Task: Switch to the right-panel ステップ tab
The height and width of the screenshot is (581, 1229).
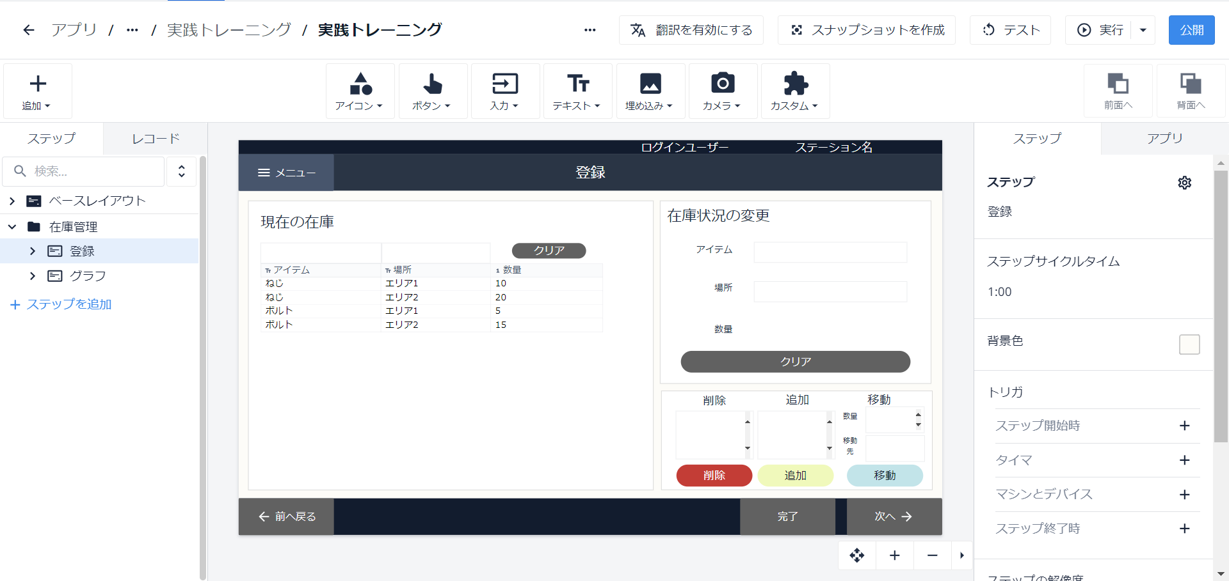Action: [1037, 139]
